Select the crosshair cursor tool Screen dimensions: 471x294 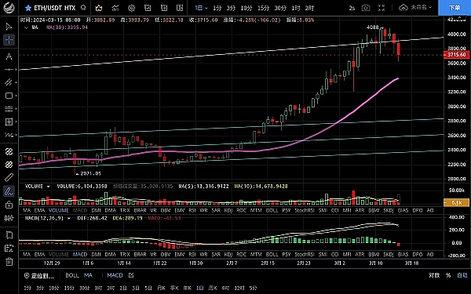pyautogui.click(x=9, y=40)
